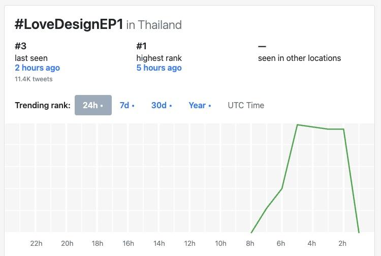The width and height of the screenshot is (381, 256).
Task: Click the #1 highest rank value
Action: (143, 46)
